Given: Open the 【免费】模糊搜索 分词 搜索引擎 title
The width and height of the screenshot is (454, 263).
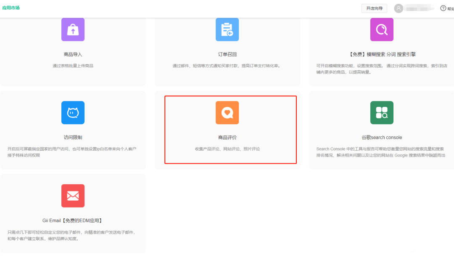Looking at the screenshot, I should click(383, 54).
